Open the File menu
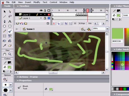 (8, 2)
